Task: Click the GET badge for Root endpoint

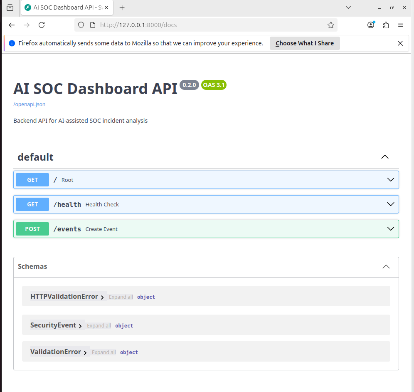Action: [32, 180]
